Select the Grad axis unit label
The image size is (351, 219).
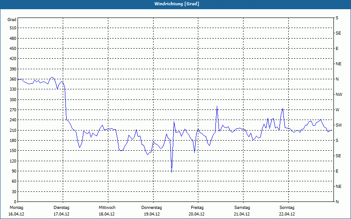point(12,20)
